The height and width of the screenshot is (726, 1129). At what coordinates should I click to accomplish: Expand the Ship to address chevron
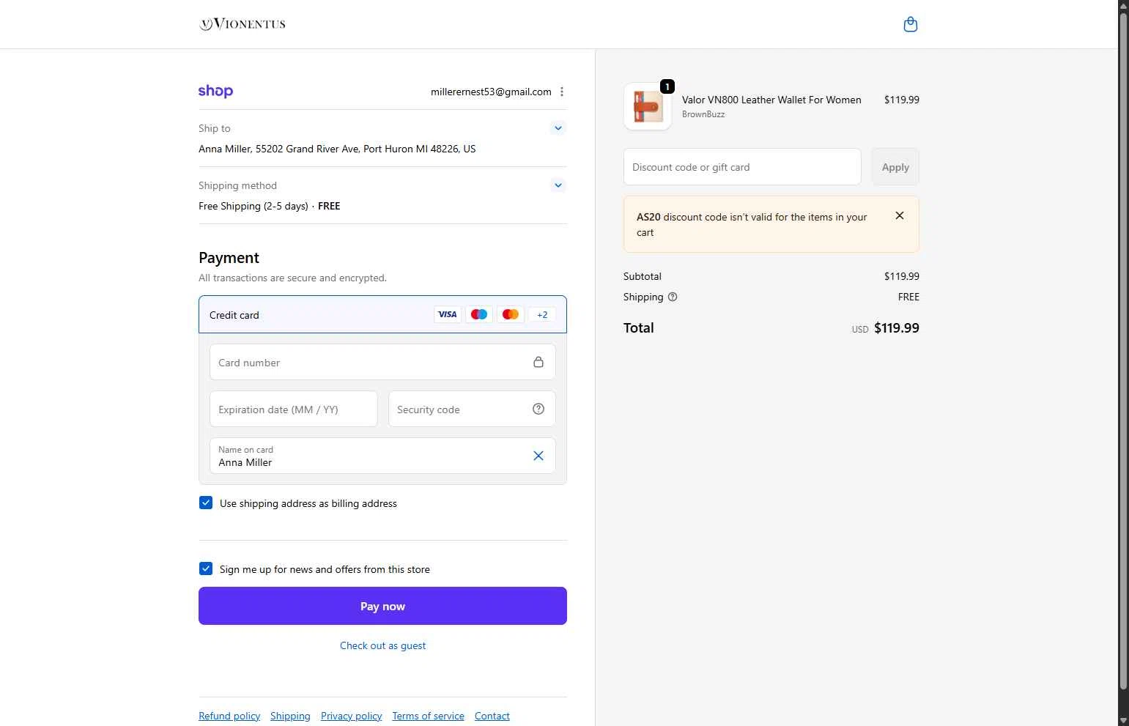[558, 128]
